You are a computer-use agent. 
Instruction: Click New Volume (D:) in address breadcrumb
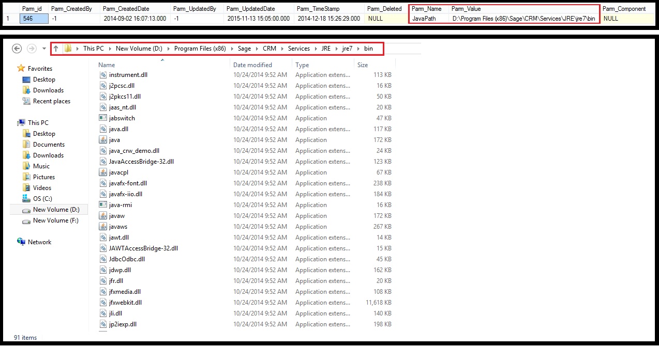(139, 49)
